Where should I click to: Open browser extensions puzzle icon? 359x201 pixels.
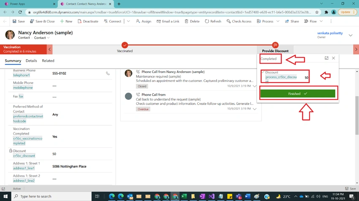click(x=326, y=12)
